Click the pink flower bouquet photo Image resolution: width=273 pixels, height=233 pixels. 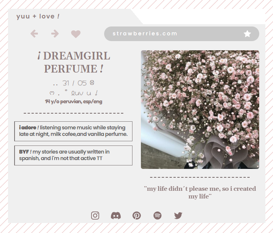pyautogui.click(x=200, y=110)
